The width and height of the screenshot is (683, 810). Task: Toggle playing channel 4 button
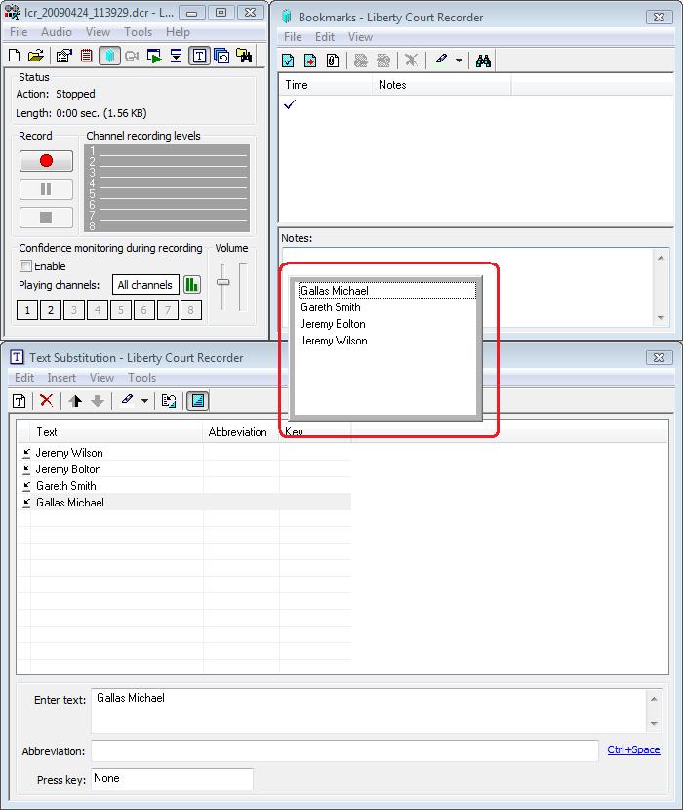pyautogui.click(x=98, y=310)
